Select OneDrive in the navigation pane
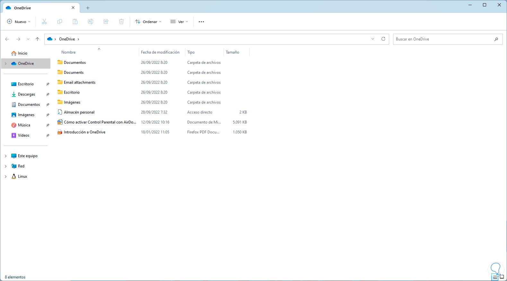 tap(26, 64)
